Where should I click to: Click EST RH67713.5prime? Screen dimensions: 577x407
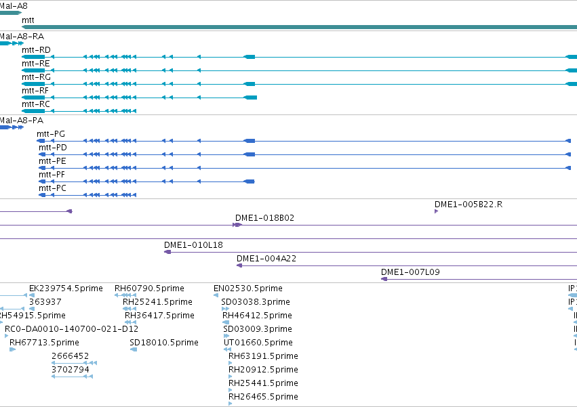(44, 343)
